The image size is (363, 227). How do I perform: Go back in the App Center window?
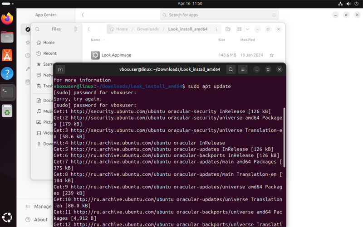83,15
